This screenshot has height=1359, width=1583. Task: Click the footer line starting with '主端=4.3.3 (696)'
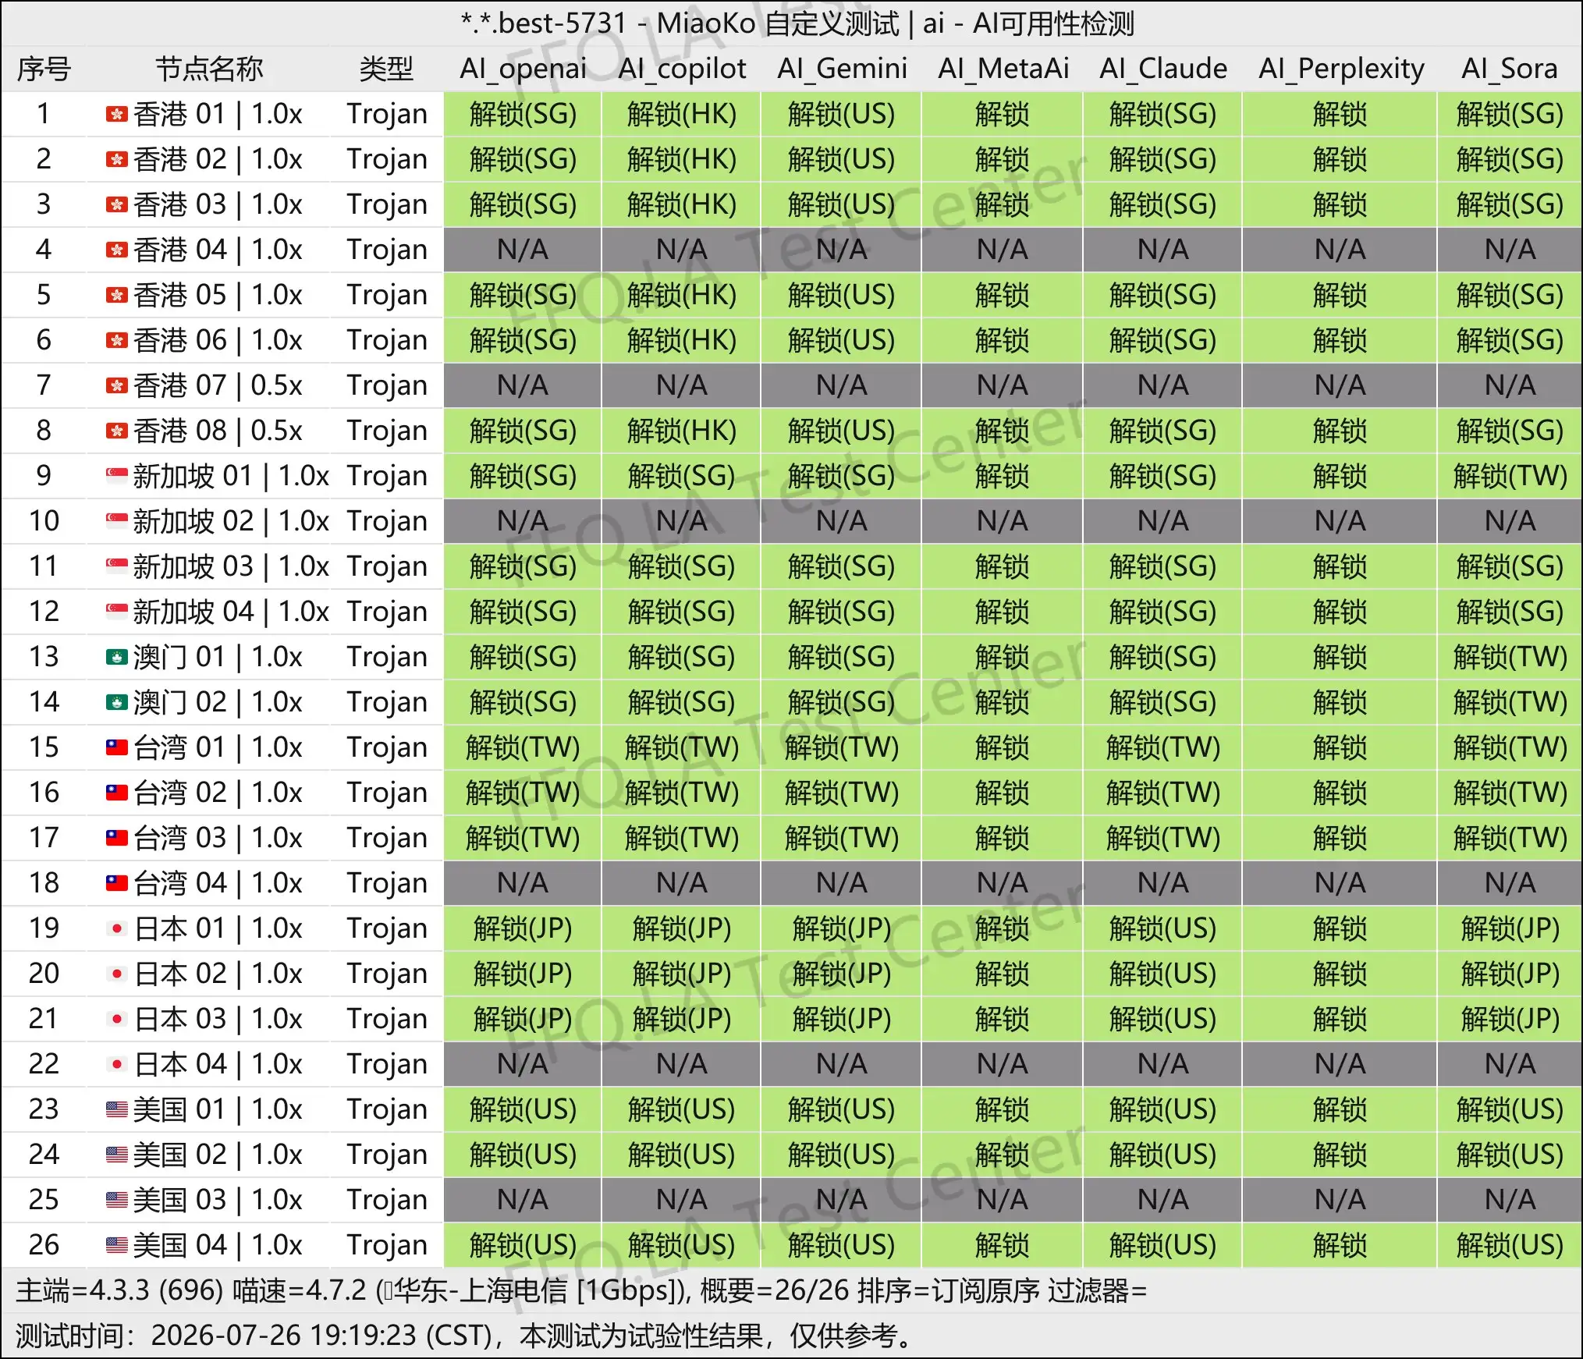pyautogui.click(x=581, y=1291)
